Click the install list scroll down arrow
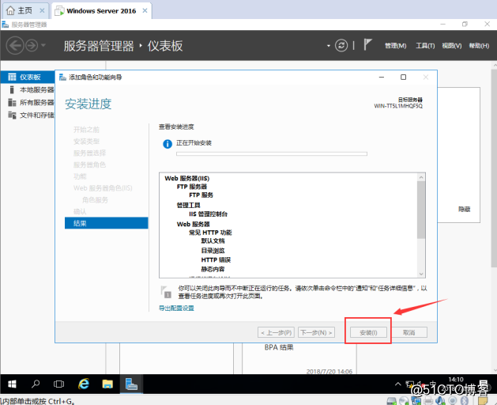This screenshot has height=405, width=497. 421,274
